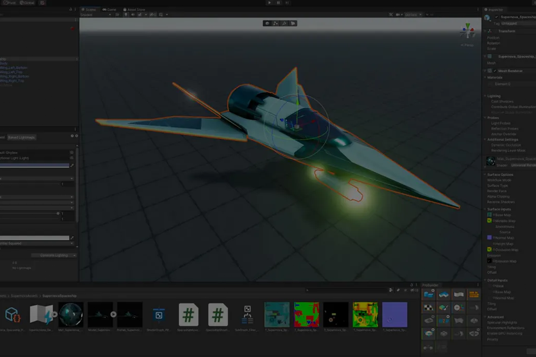
Task: Toggle the Global handle rotation button
Action: 27,3
